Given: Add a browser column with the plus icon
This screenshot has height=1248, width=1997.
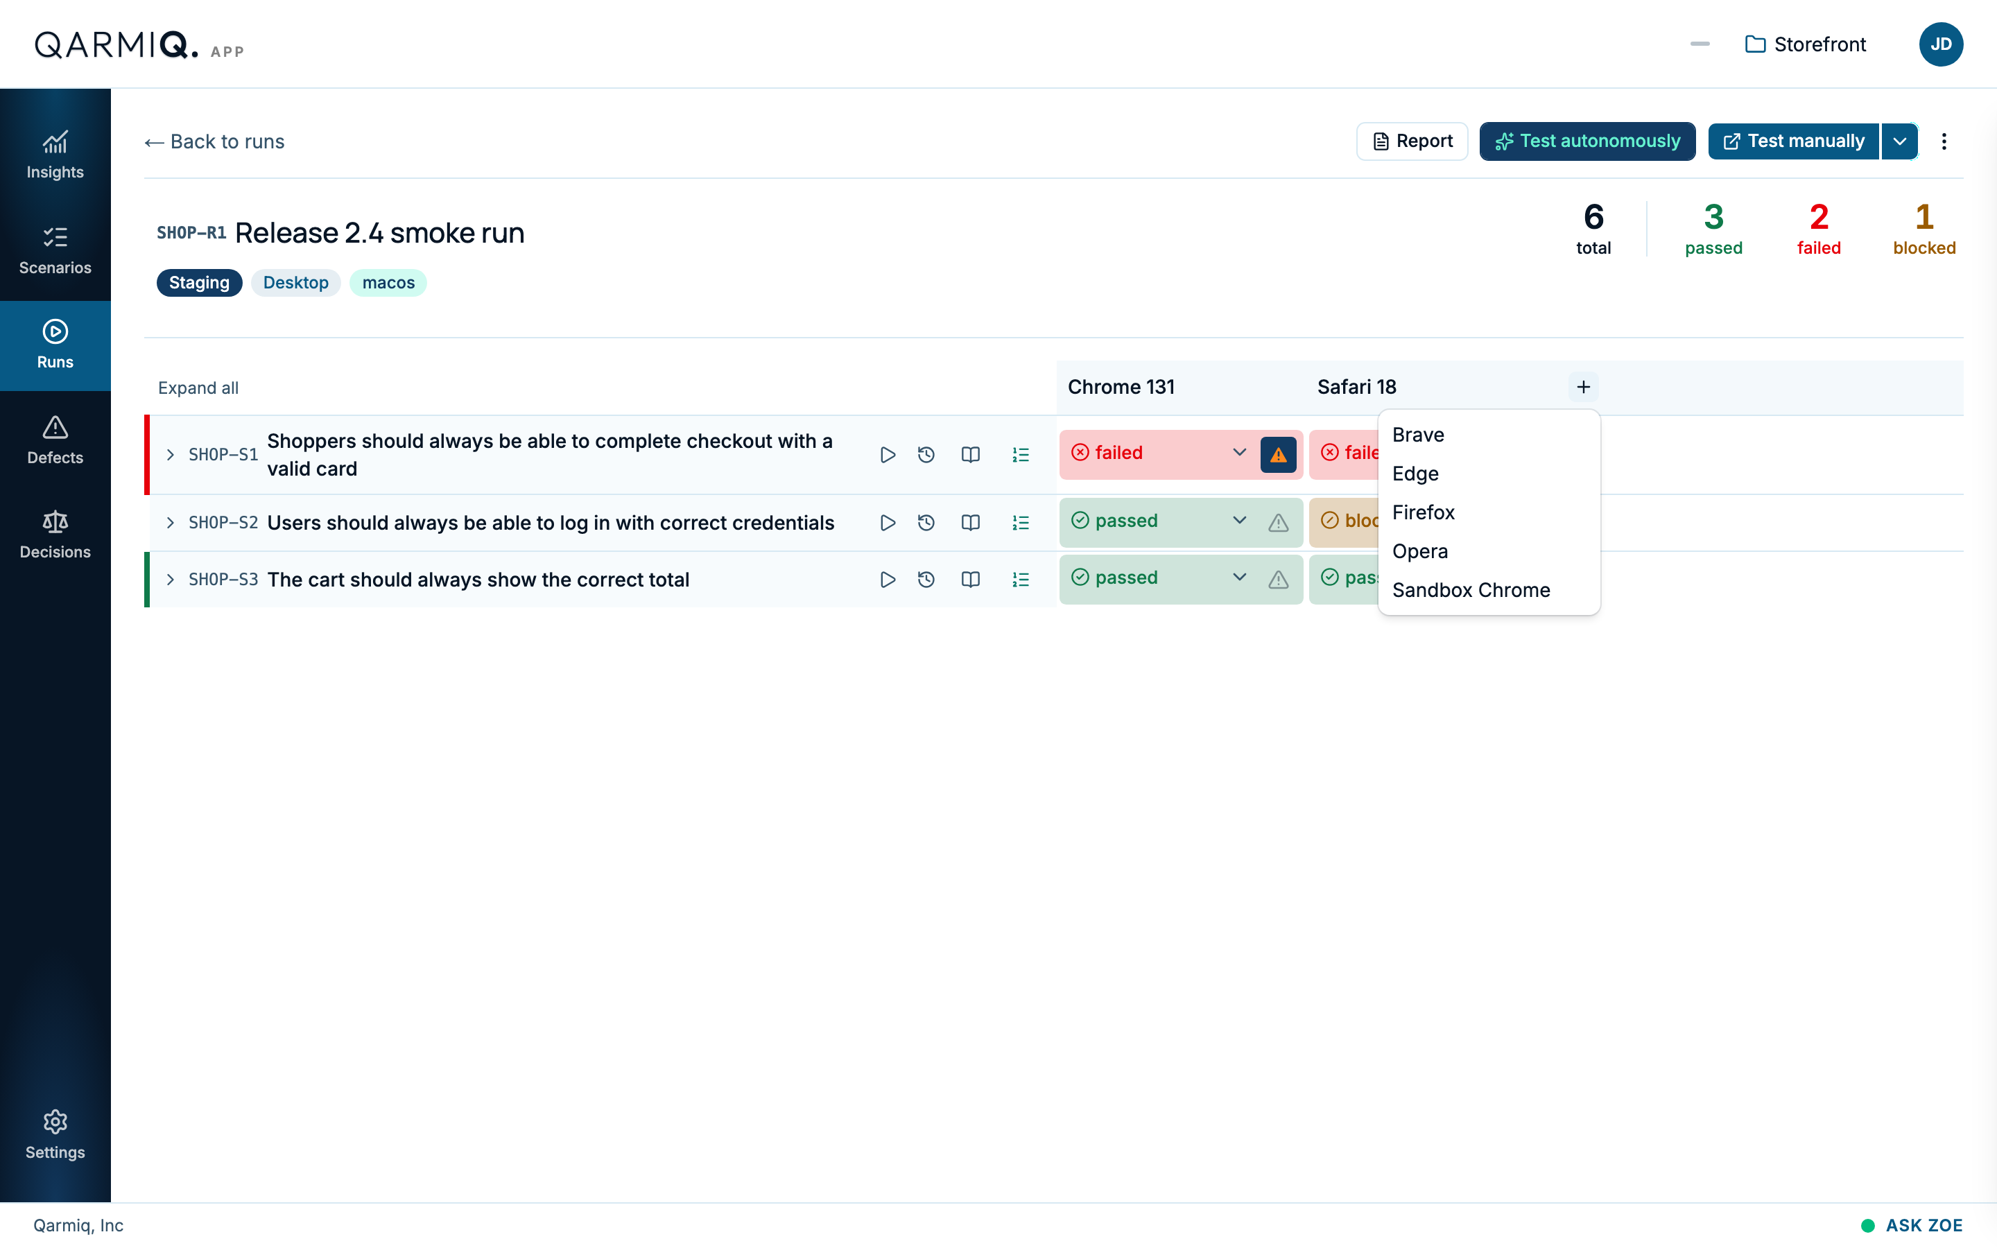Looking at the screenshot, I should [1583, 387].
